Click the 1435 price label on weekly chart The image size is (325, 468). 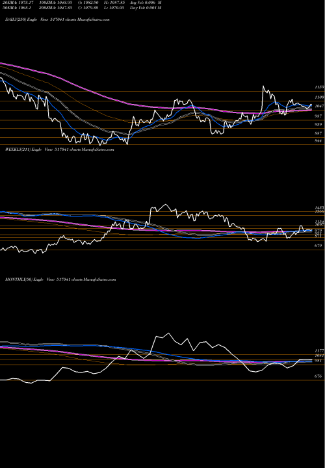tap(319, 207)
